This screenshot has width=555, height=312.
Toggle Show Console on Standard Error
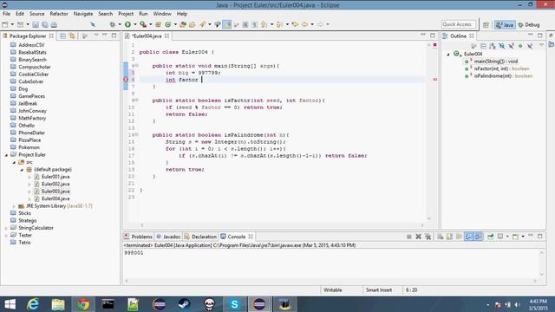pyautogui.click(x=478, y=237)
